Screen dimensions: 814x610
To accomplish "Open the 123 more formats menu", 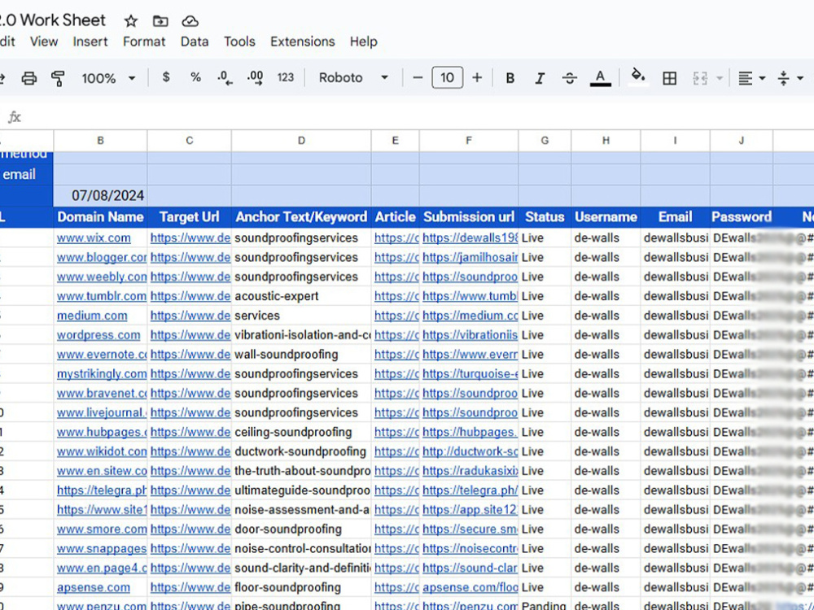I will pos(286,78).
